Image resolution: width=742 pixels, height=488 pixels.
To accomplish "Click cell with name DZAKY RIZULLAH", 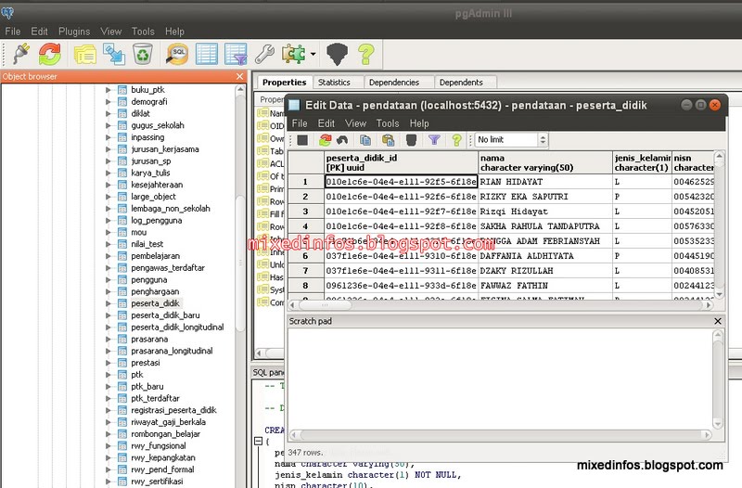I will 545,271.
